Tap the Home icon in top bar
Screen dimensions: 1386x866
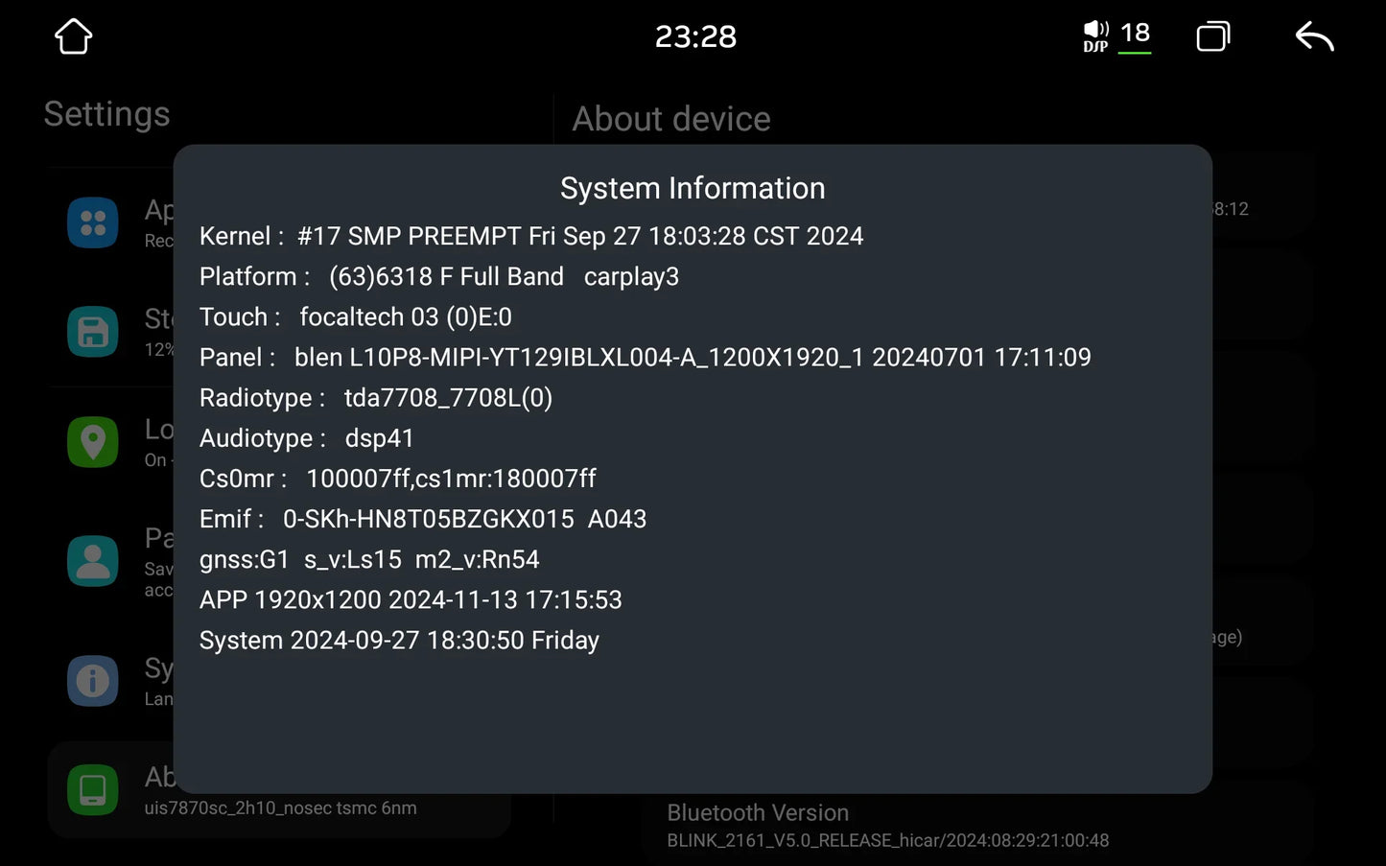pos(74,37)
